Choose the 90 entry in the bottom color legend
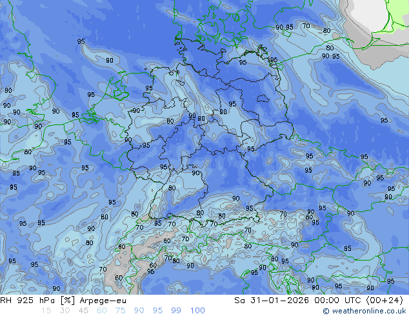The height and width of the screenshot is (316, 409). click(x=139, y=311)
